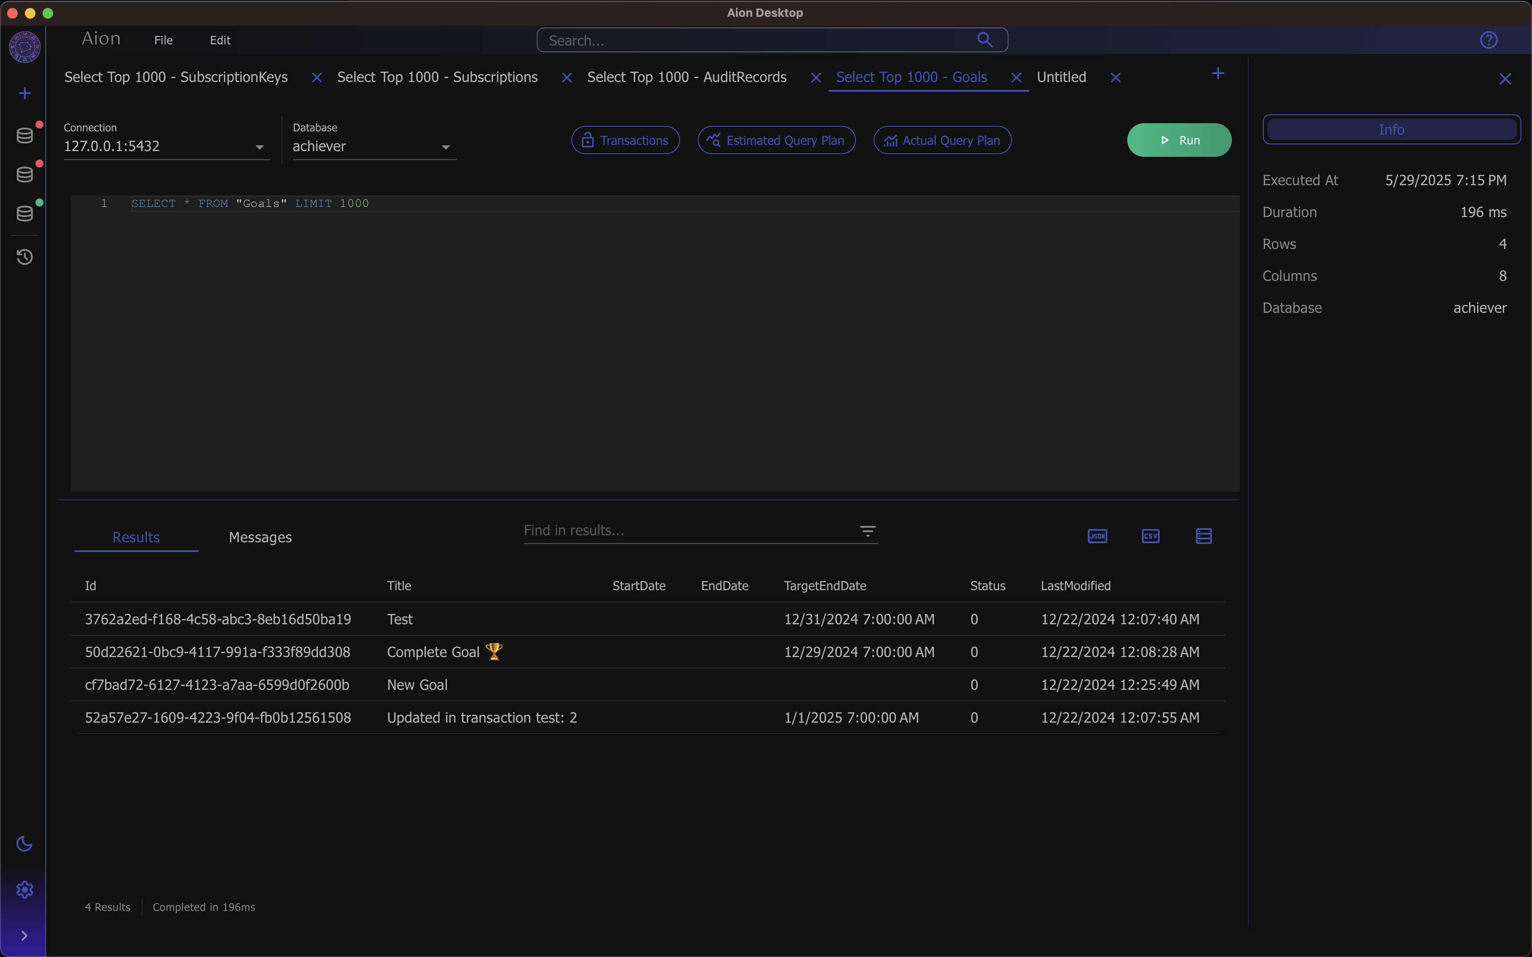The image size is (1532, 957).
Task: Click Actual Query Plan button
Action: [942, 140]
